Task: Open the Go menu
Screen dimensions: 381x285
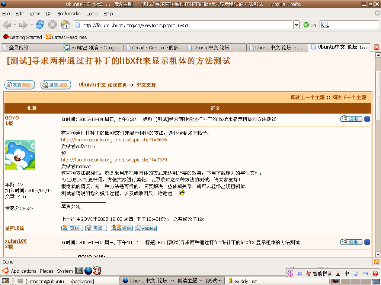Action: coord(49,14)
